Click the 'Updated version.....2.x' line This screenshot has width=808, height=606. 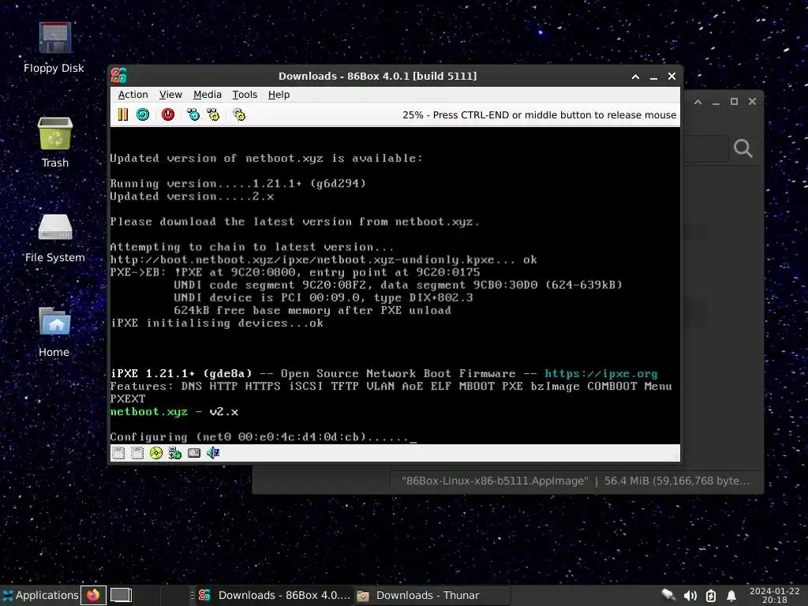click(x=193, y=196)
